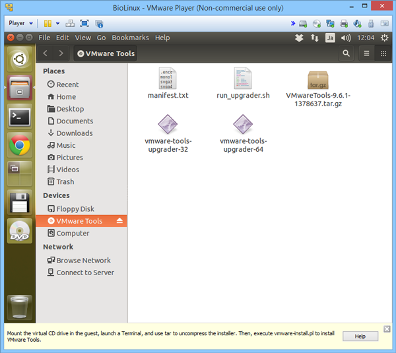Open Music in the sidebar
This screenshot has height=353, width=396.
(81, 145)
